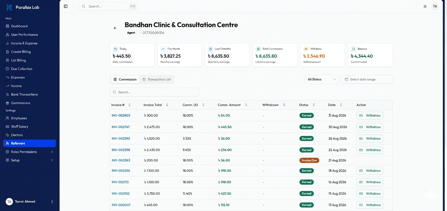This screenshot has width=447, height=211.
Task: Open the Select date range picker
Action: pyautogui.click(x=367, y=79)
